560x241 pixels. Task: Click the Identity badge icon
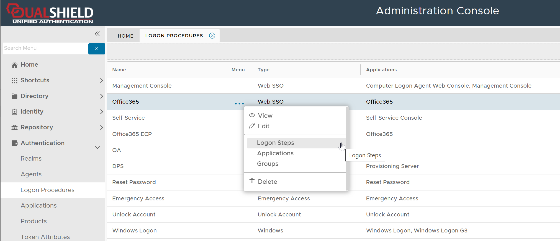[x=14, y=112]
